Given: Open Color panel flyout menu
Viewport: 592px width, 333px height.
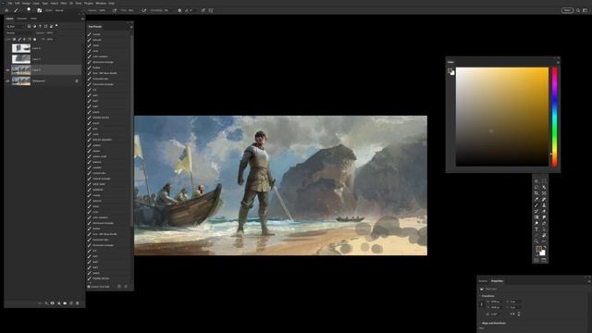Looking at the screenshot, I should tap(558, 62).
